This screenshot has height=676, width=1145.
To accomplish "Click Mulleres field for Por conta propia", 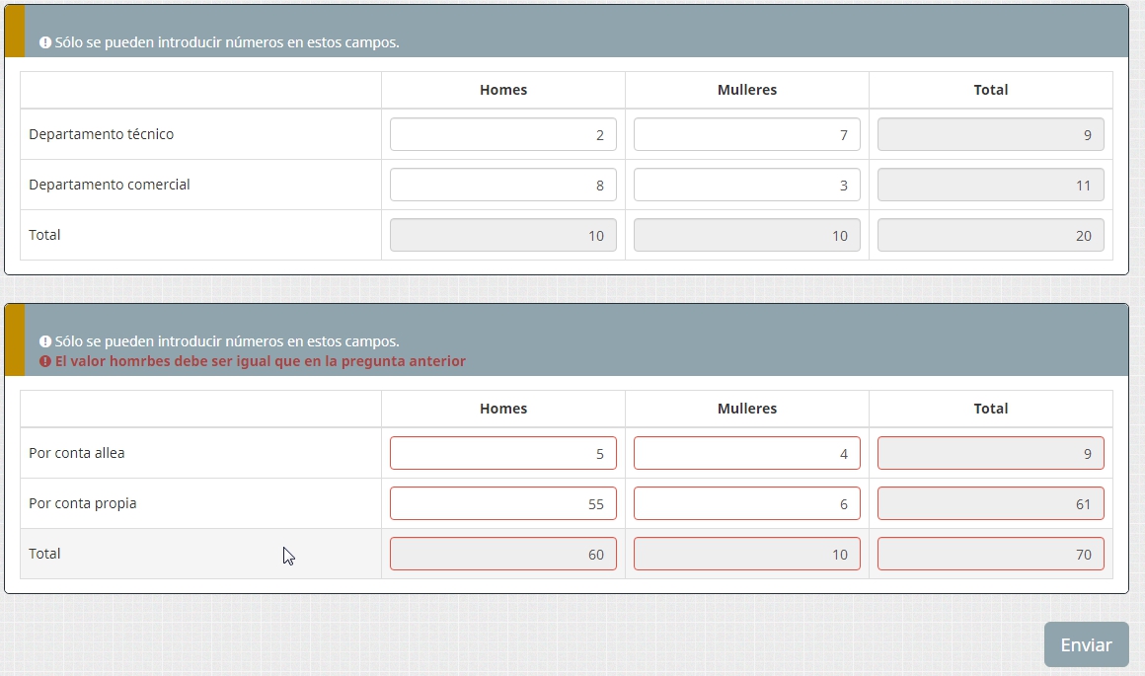I will [x=746, y=503].
